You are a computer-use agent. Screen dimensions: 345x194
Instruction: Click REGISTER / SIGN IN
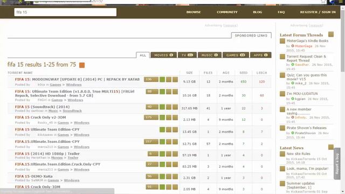318,12
